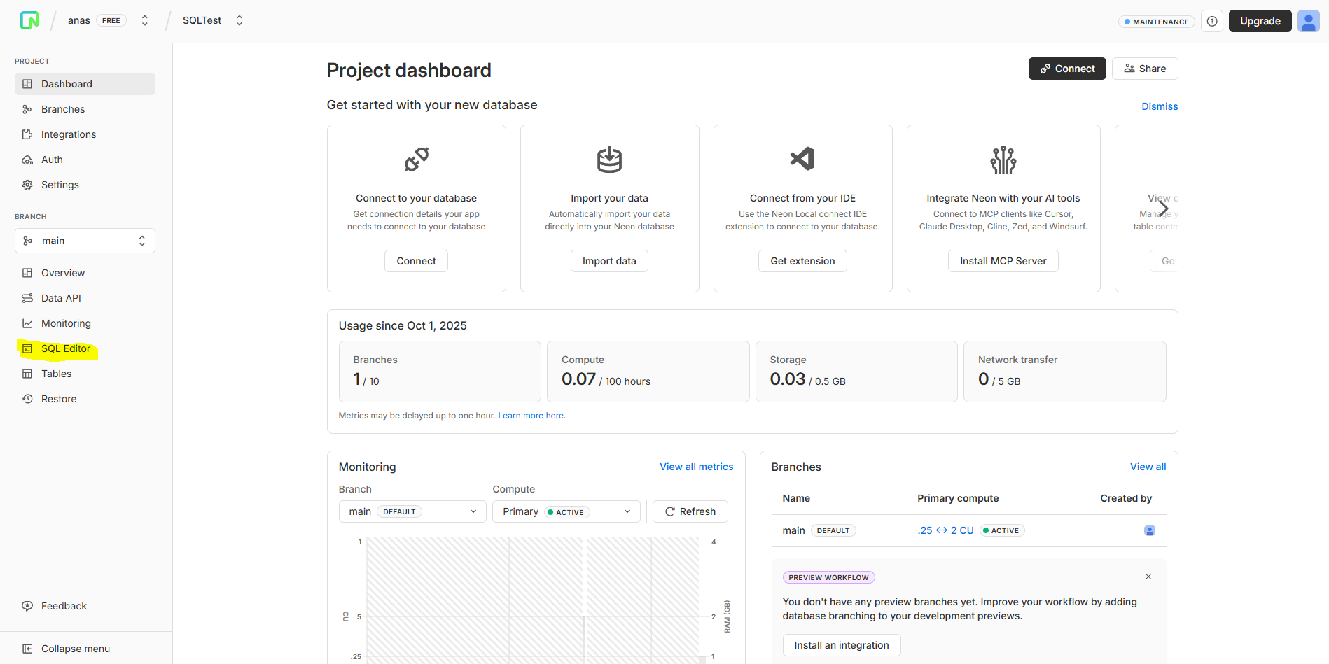Click the main branch name in Branches table

click(x=793, y=530)
